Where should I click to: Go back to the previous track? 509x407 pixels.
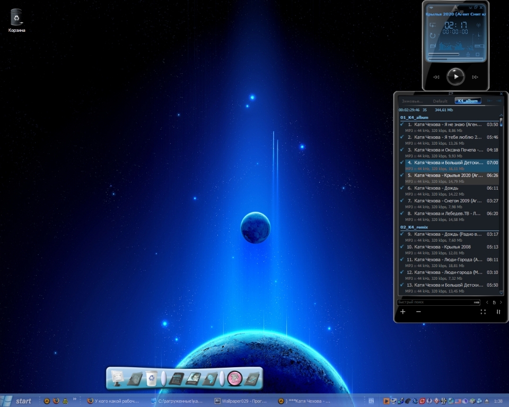[436, 77]
